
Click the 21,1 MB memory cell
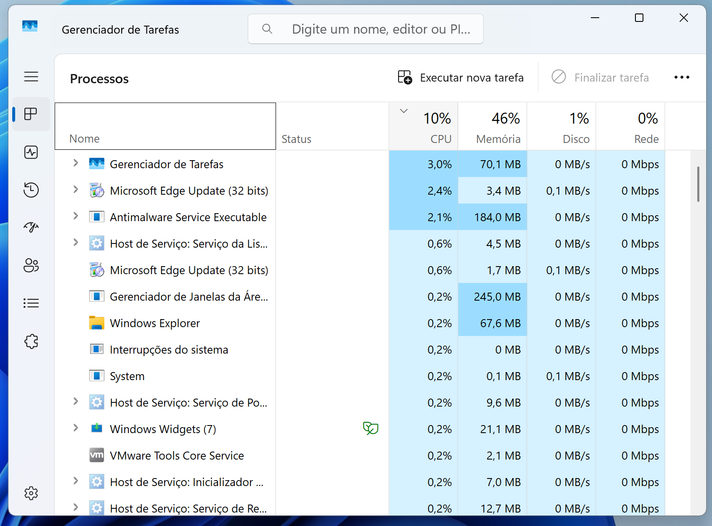492,429
